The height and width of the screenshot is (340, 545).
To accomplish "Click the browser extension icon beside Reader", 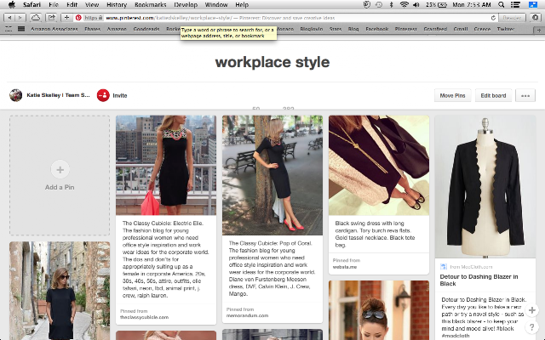I will [536, 18].
